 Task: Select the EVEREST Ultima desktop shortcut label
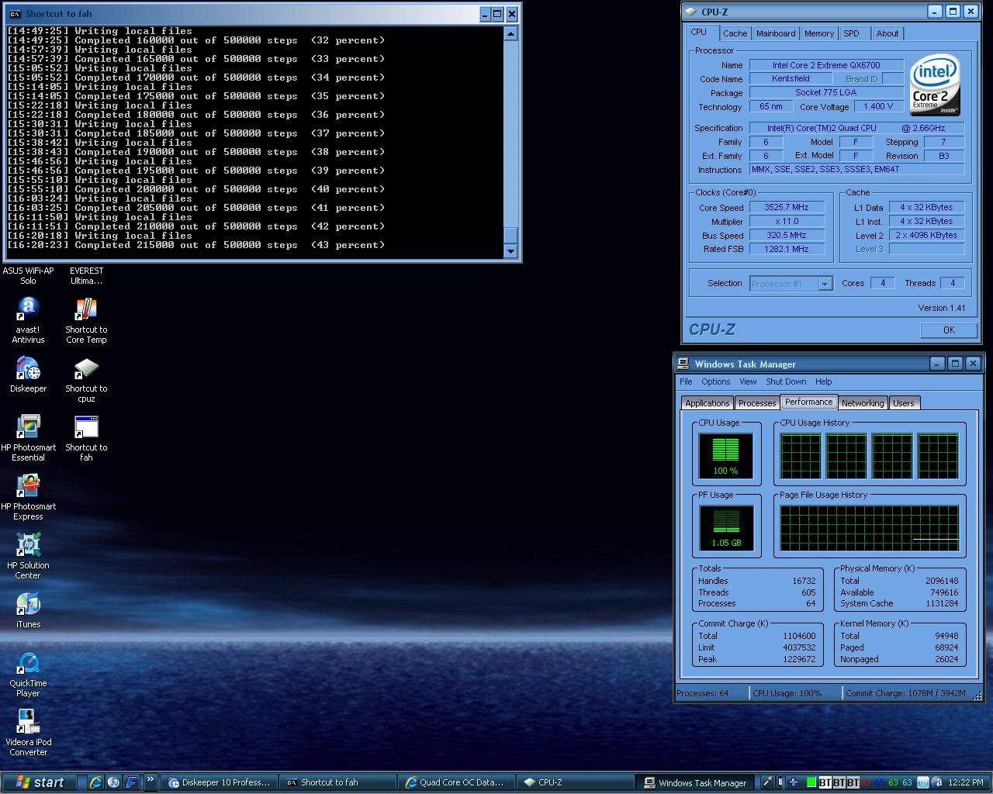86,276
